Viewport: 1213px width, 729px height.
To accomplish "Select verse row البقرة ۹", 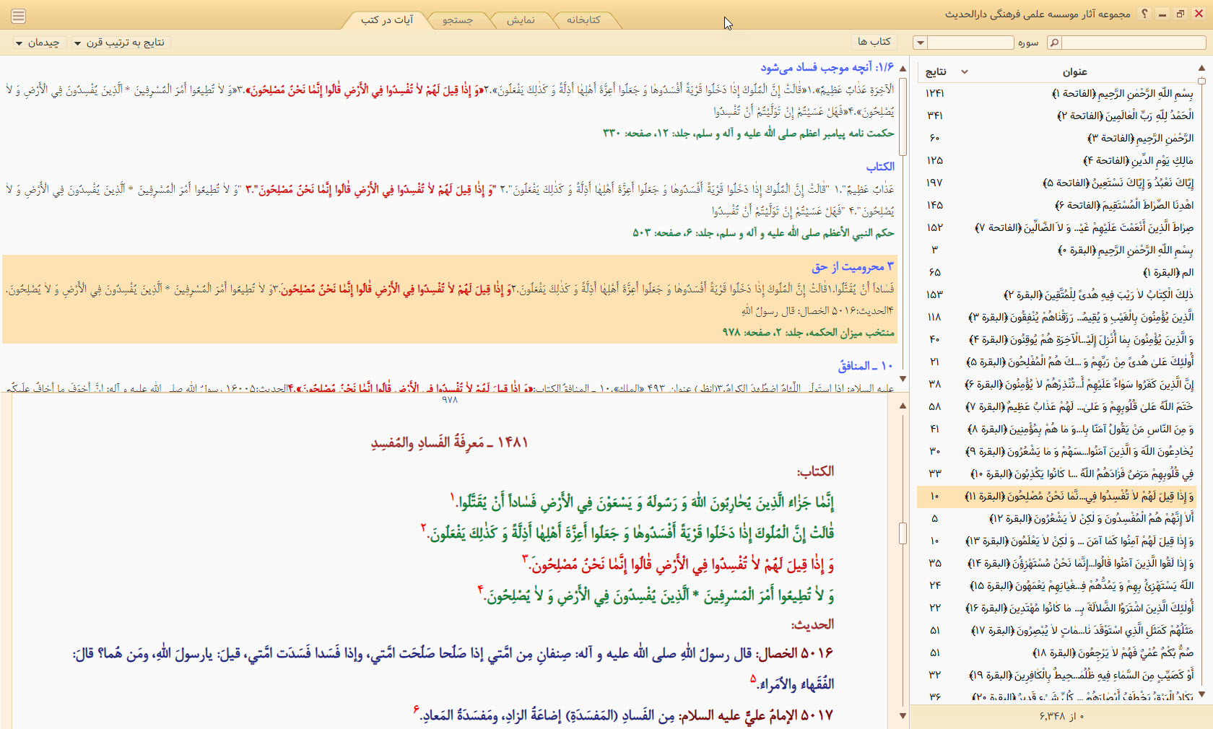I will tap(1057, 451).
